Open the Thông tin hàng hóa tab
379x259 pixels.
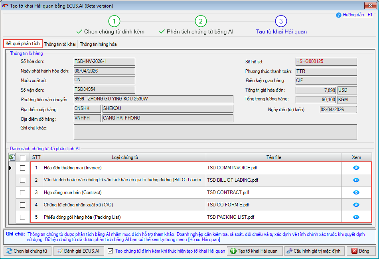pyautogui.click(x=98, y=44)
